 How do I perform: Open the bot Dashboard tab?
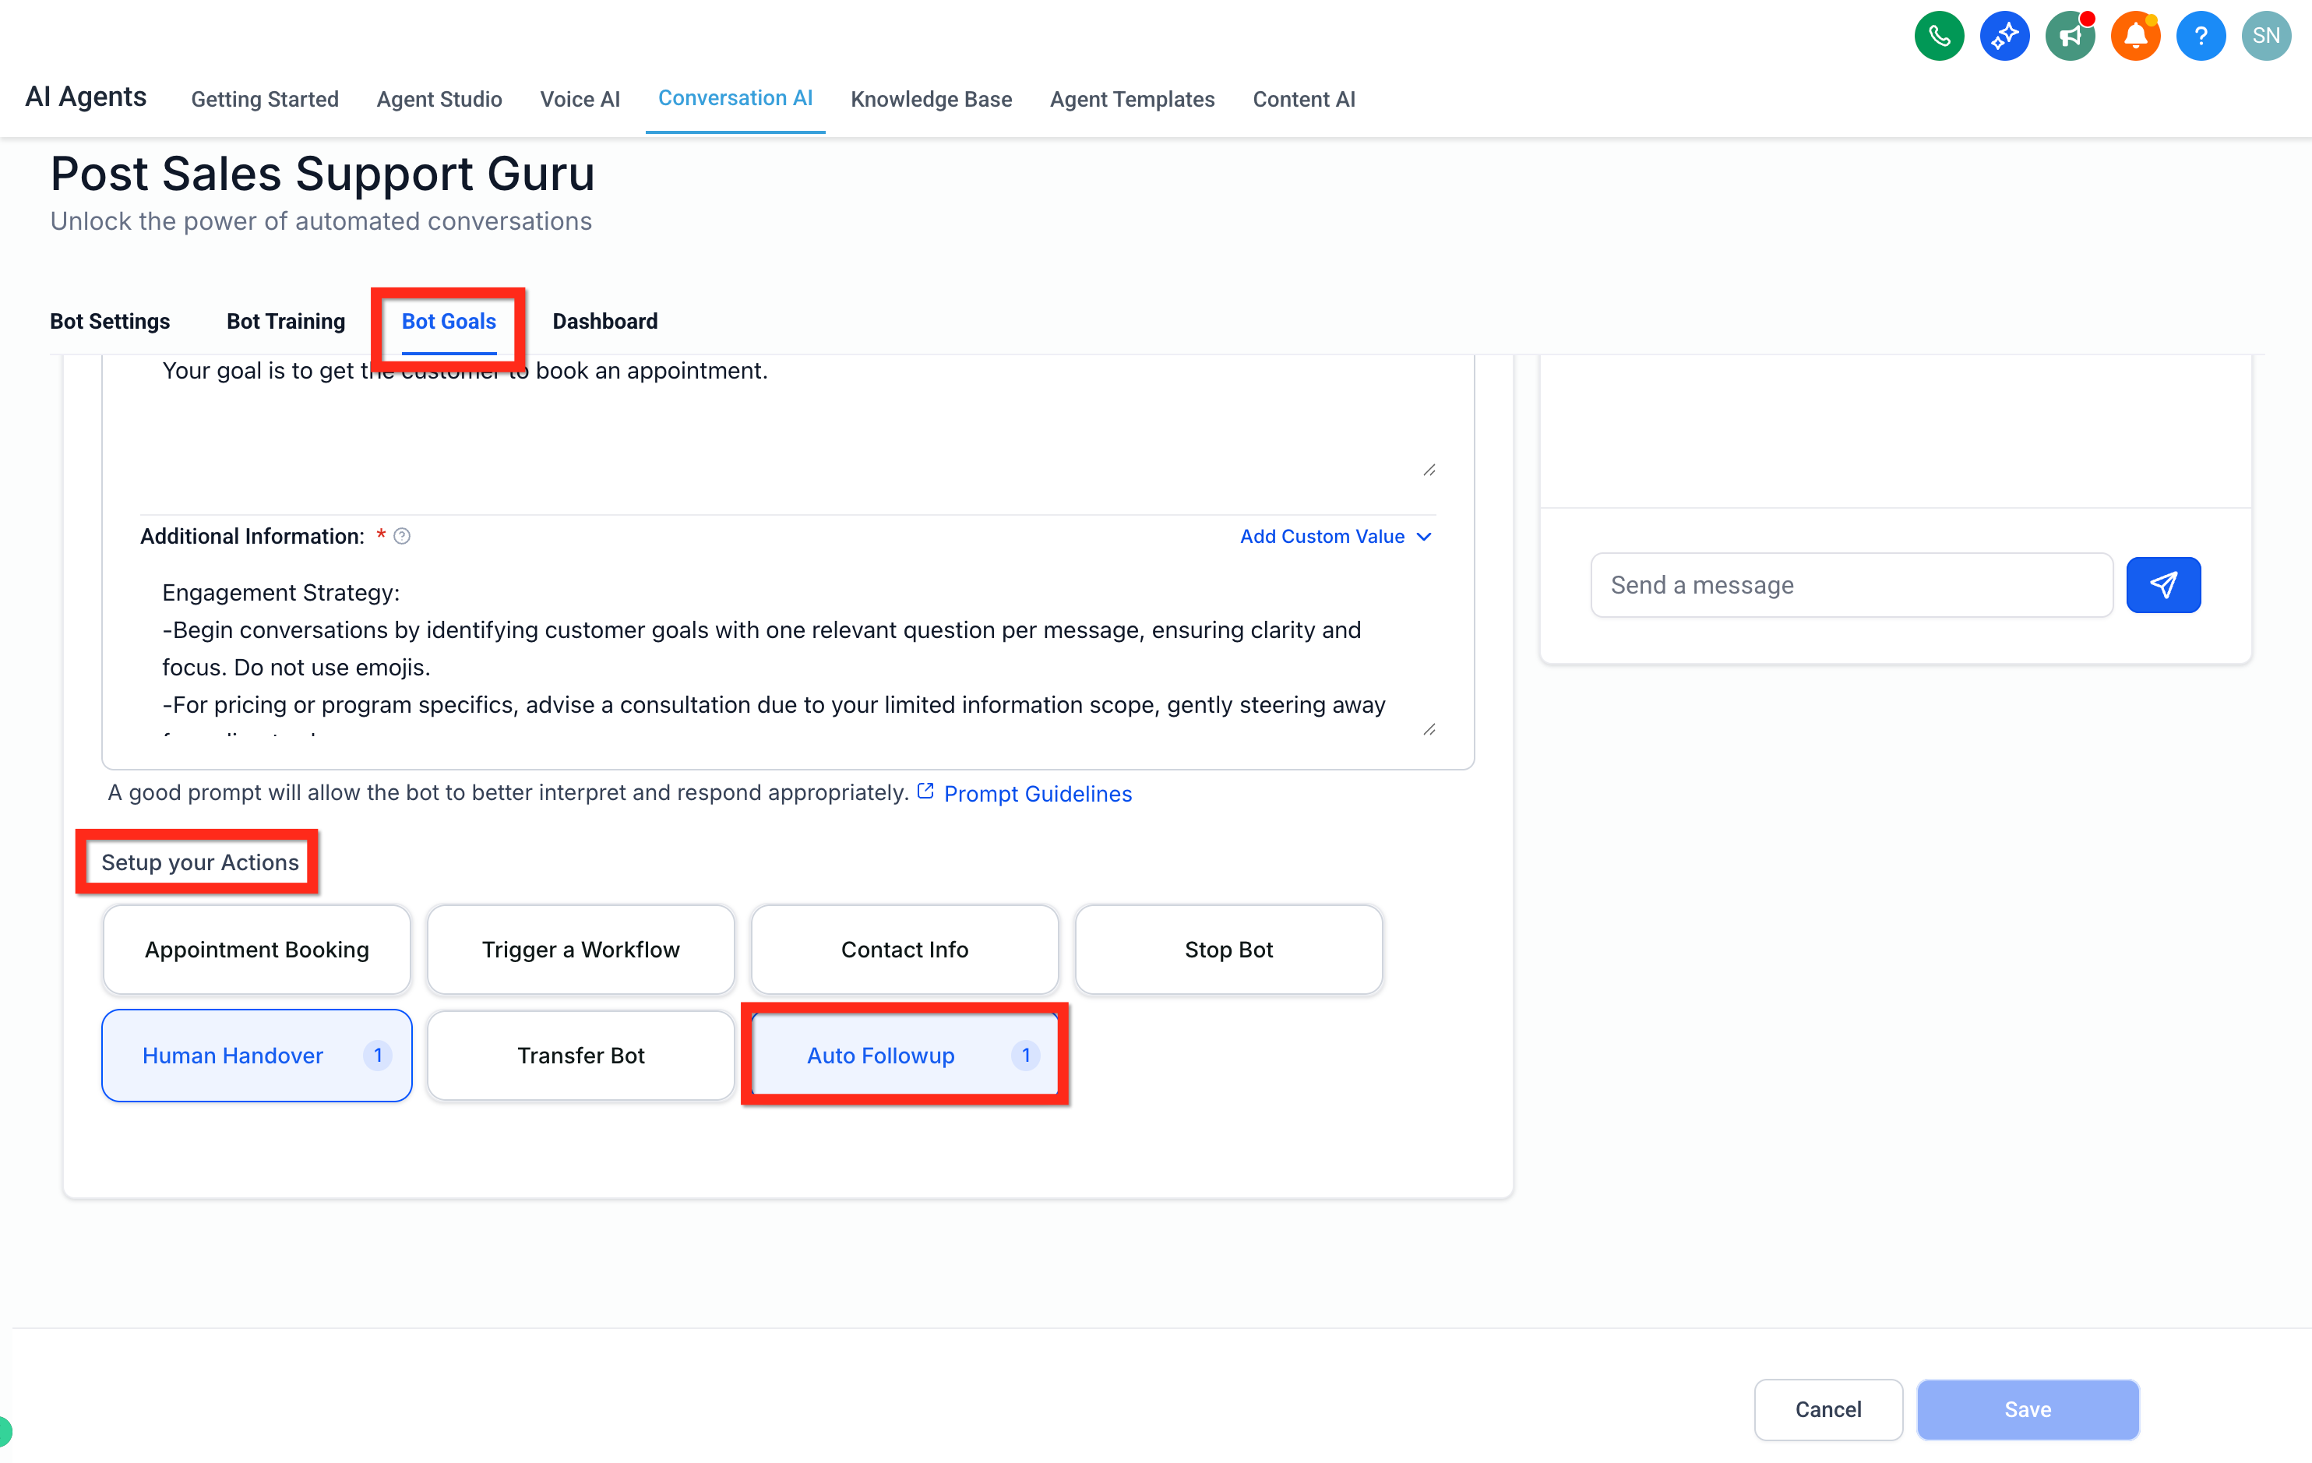[605, 322]
